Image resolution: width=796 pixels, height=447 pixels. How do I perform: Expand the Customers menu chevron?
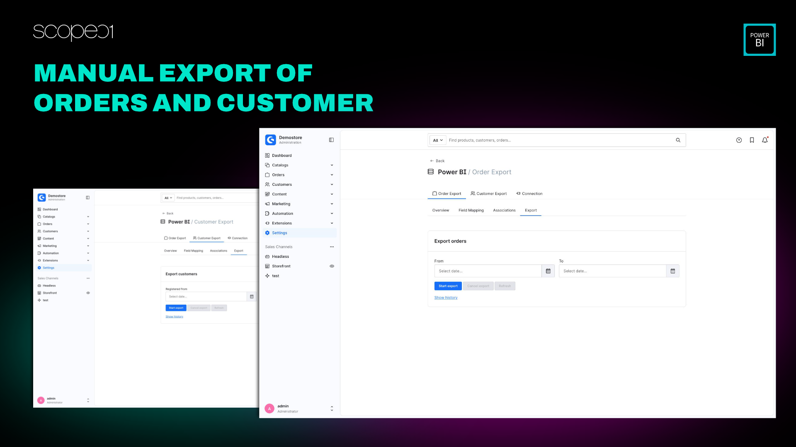(332, 185)
